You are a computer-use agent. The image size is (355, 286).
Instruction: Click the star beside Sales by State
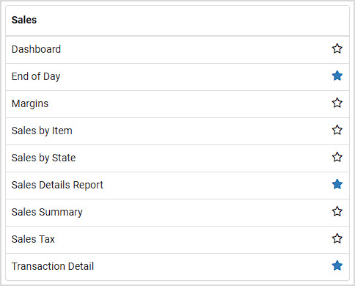(337, 157)
